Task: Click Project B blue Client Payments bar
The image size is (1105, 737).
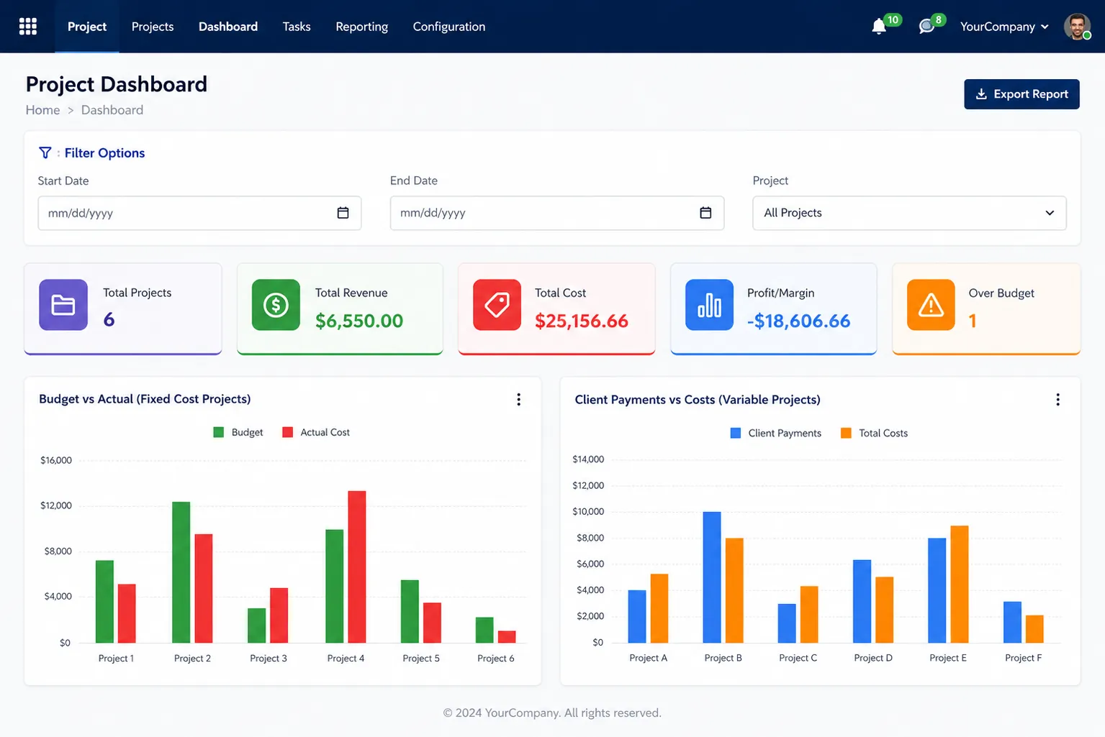Action: click(x=712, y=577)
